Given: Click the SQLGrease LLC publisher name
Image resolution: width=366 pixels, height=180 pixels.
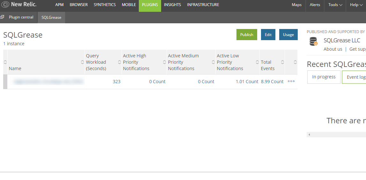Looking at the screenshot, I should (x=342, y=40).
